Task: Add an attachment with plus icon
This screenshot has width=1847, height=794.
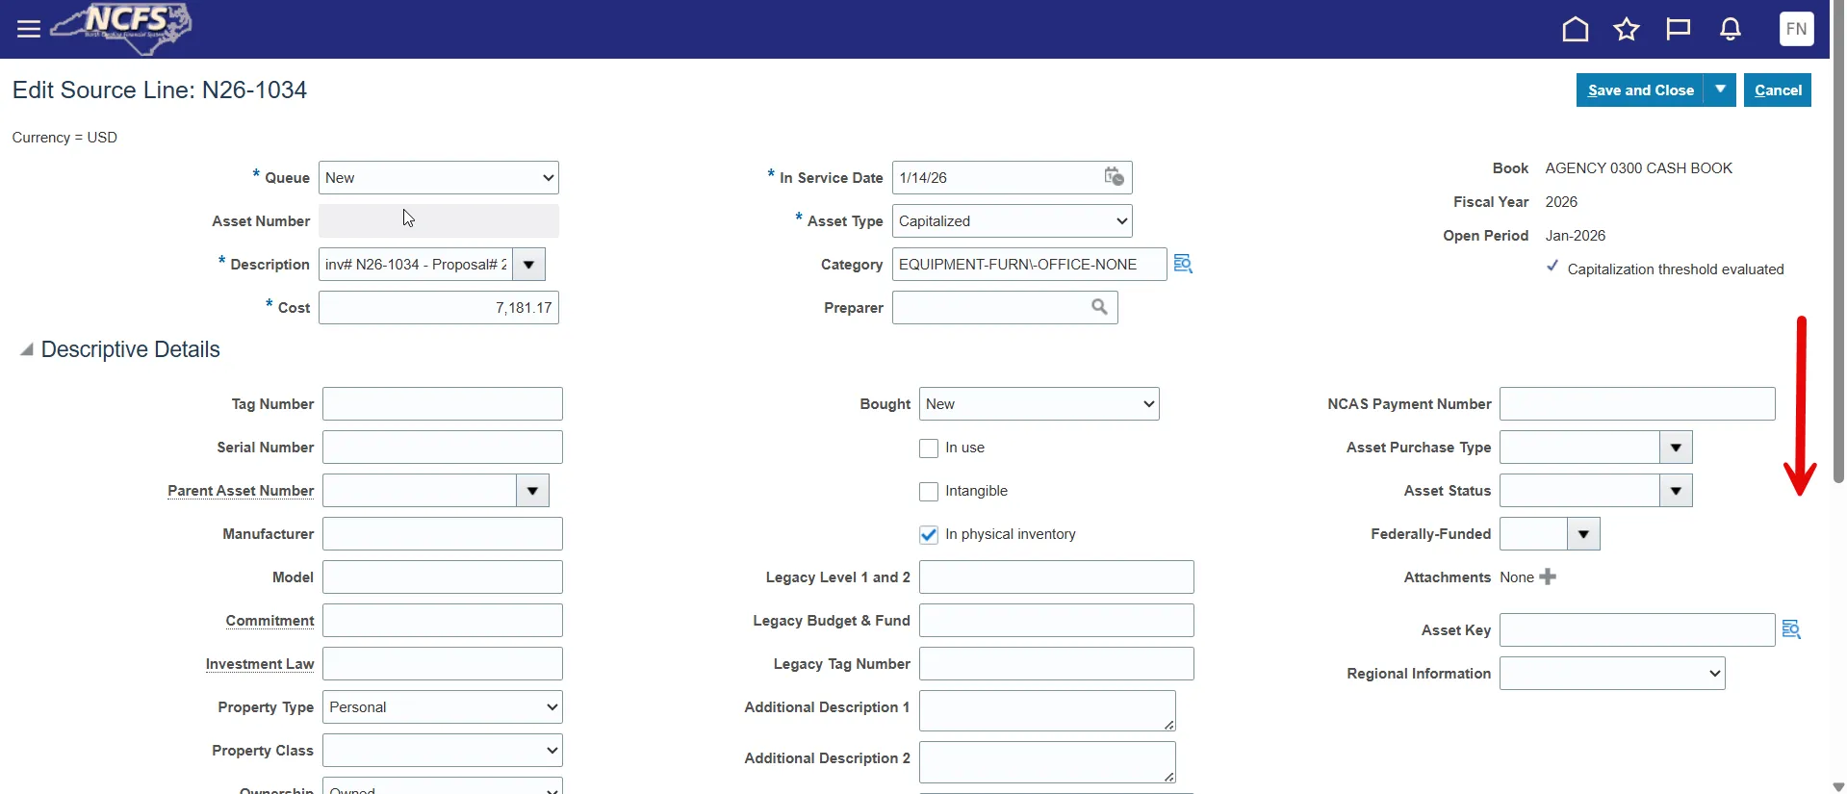Action: click(1548, 576)
